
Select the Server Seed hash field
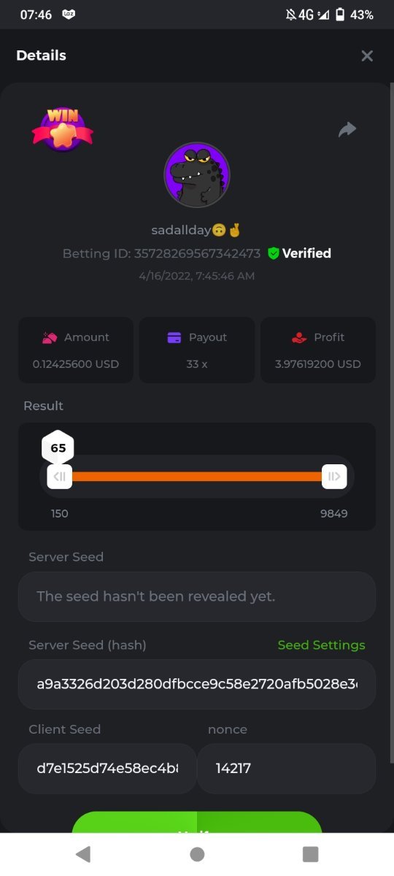(x=197, y=684)
